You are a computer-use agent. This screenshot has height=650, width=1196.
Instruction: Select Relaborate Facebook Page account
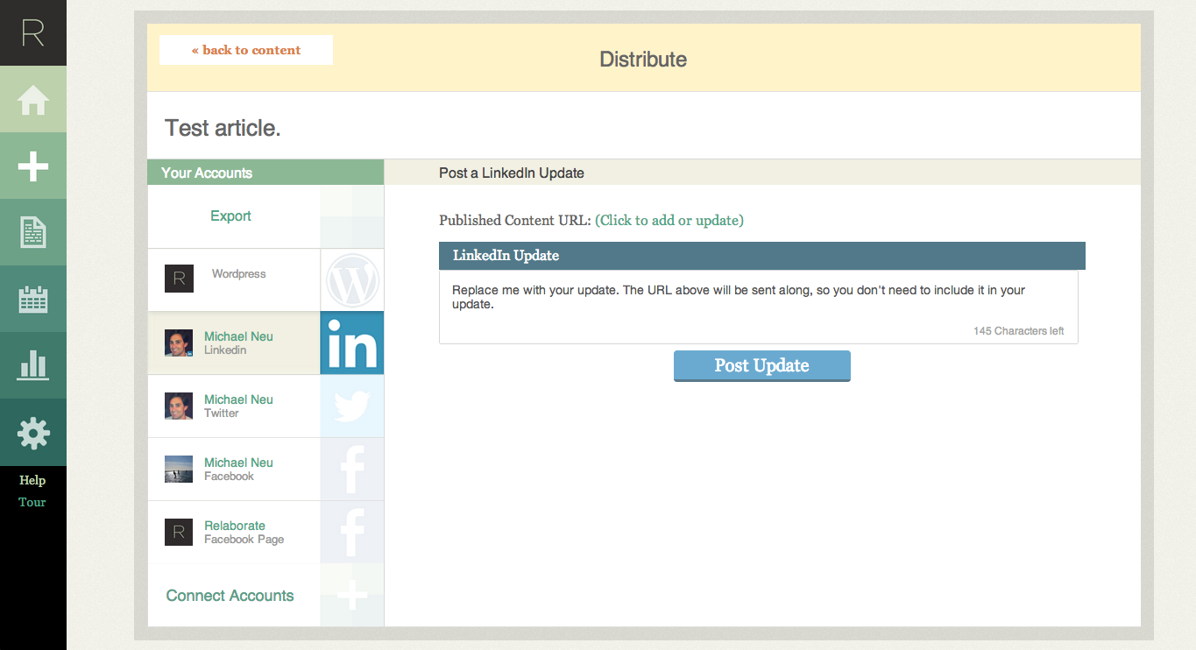(x=235, y=532)
